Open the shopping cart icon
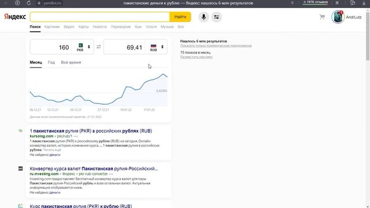 point(322,17)
